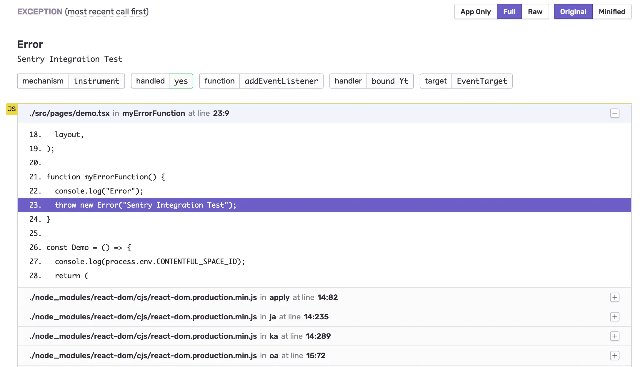Screen dimensions: 643x367
Task: Click line 27 console.log code row
Action: click(149, 261)
